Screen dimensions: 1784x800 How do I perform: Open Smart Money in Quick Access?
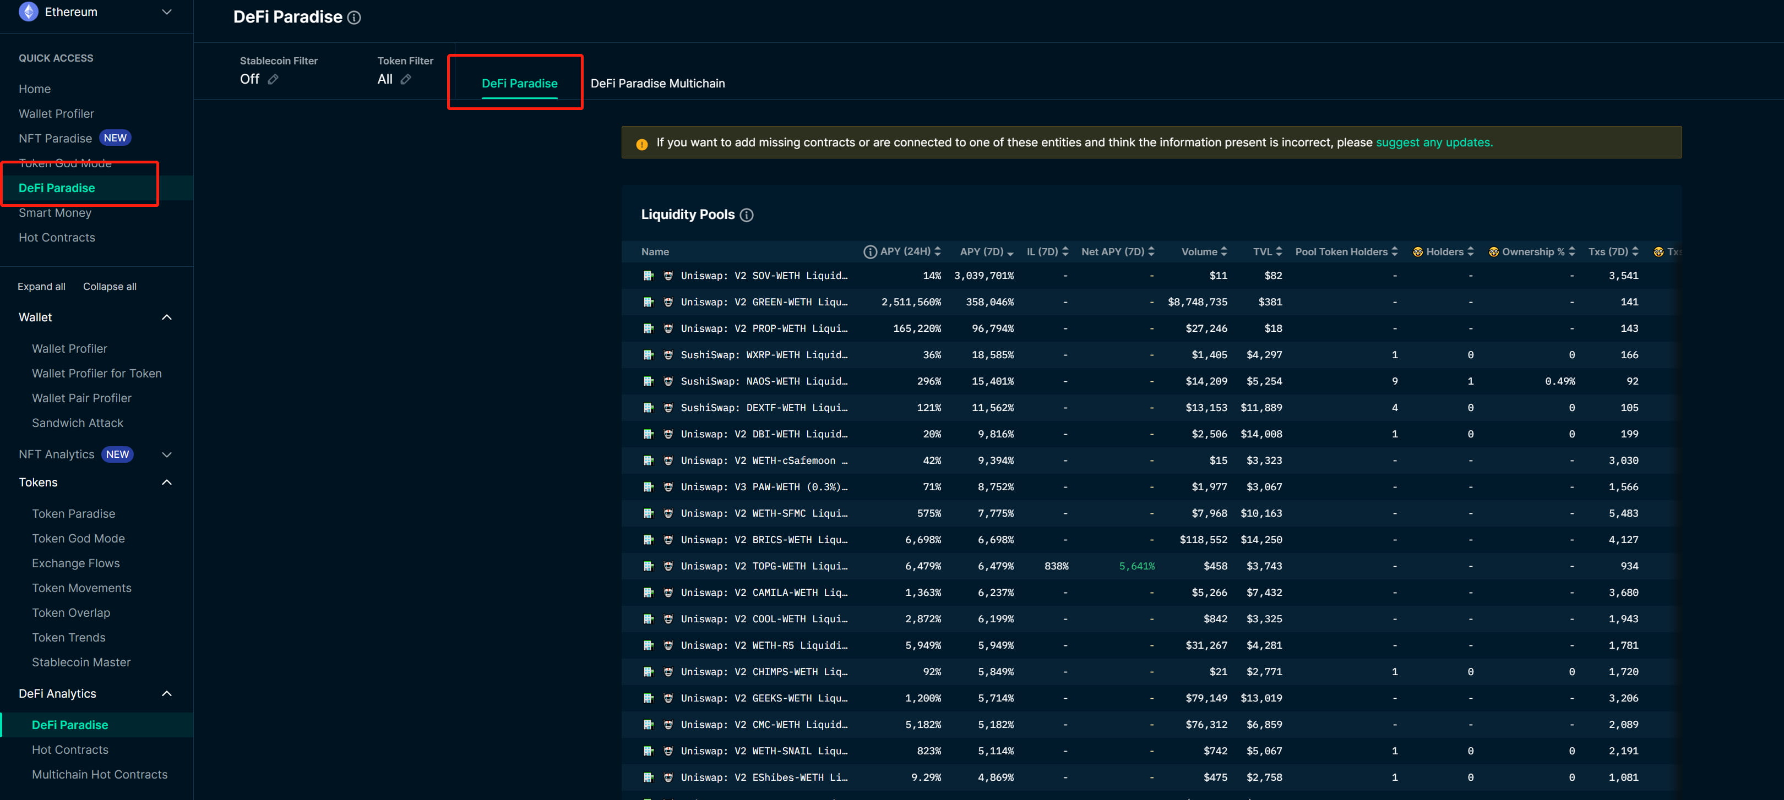click(55, 213)
